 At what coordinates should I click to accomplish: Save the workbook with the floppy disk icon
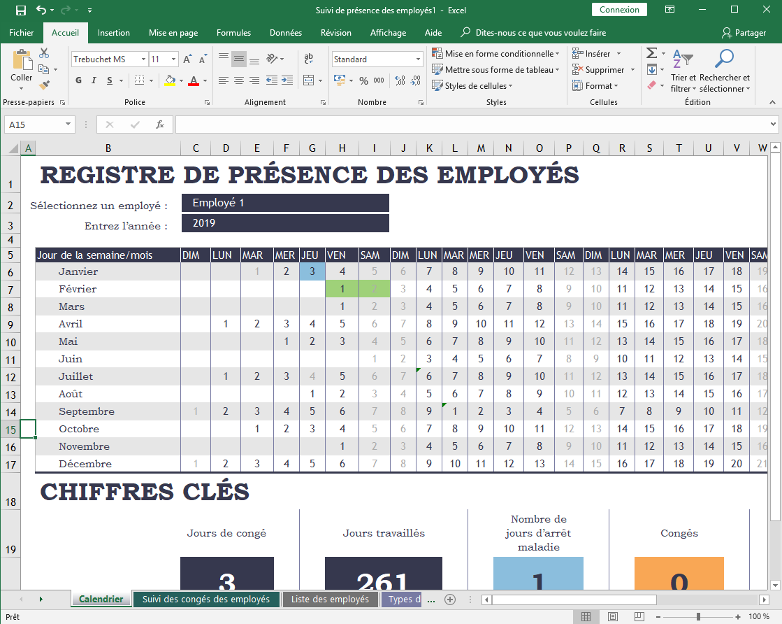[x=20, y=10]
